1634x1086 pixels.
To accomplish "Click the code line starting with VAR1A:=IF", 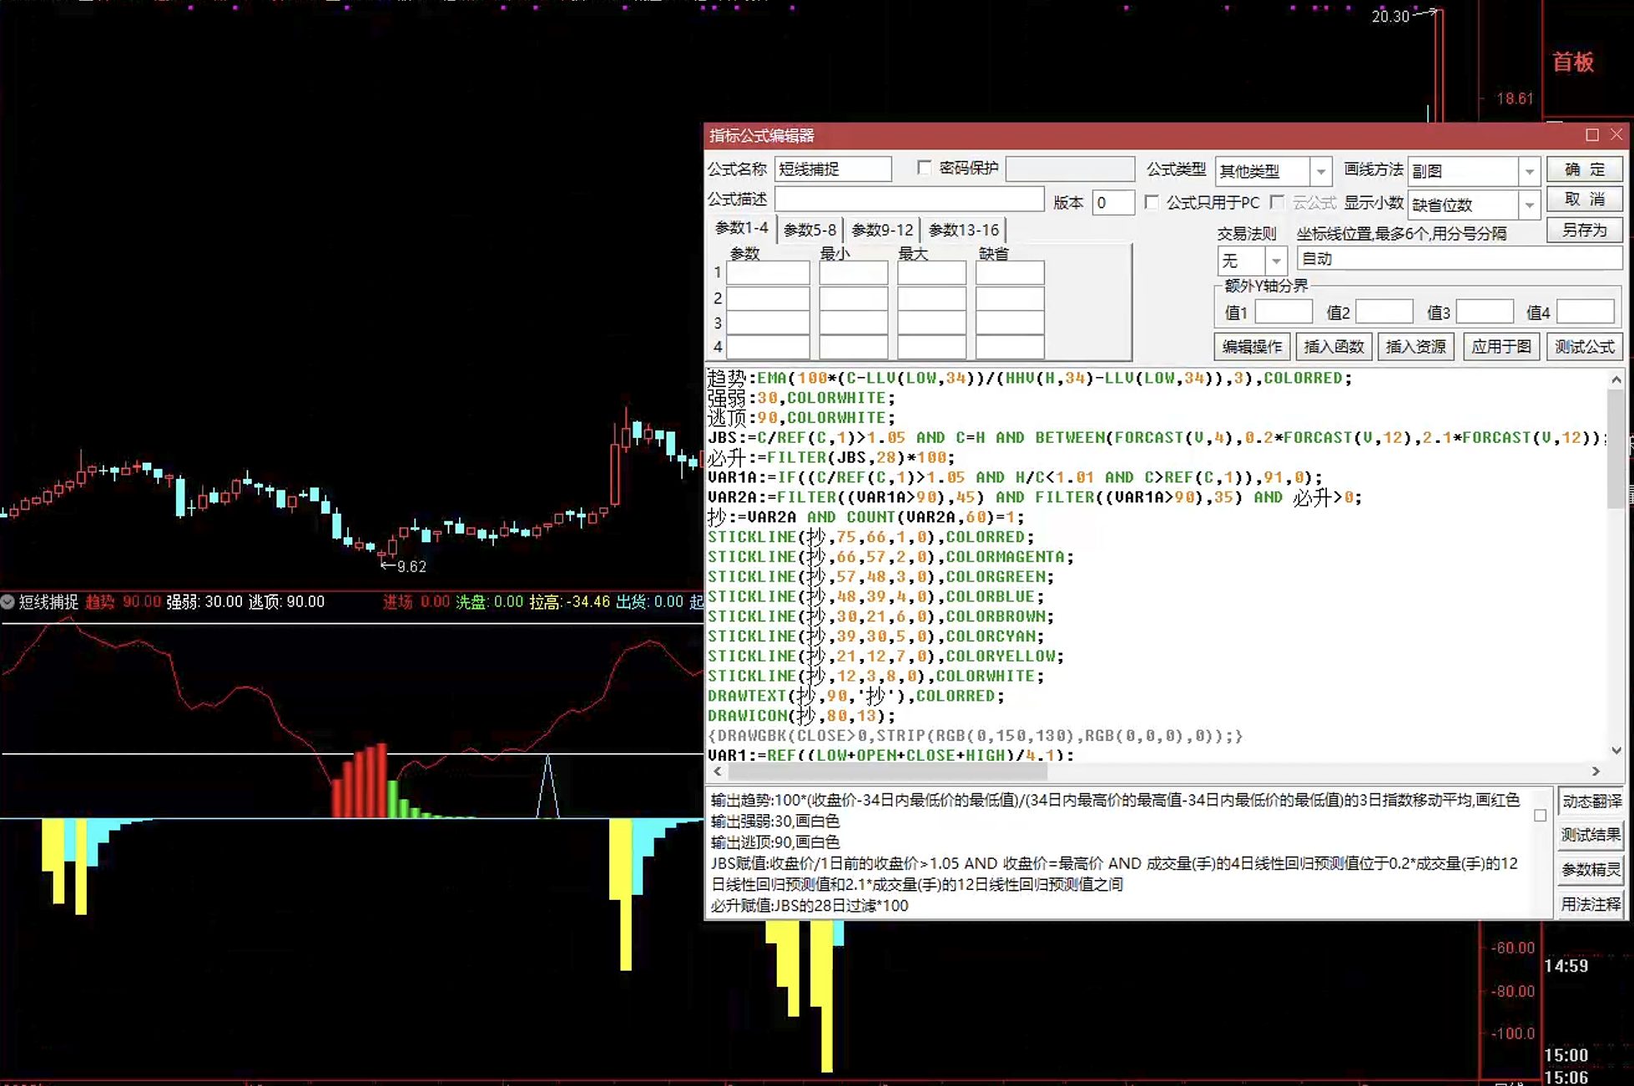I will (x=1015, y=477).
